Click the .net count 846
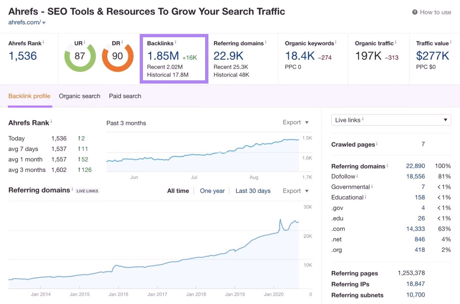The height and width of the screenshot is (304, 460). [x=420, y=239]
